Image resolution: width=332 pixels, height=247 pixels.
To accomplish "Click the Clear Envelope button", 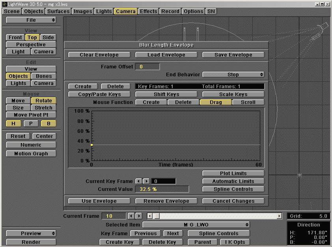I will click(99, 55).
